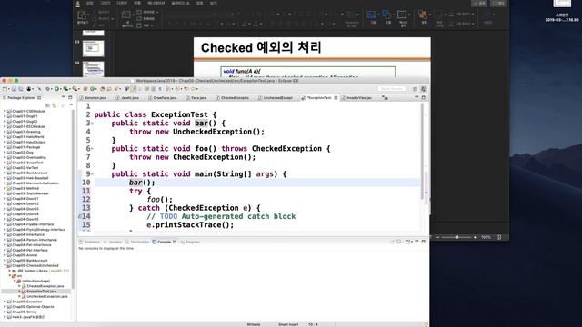Viewport: 582px width, 327px height.
Task: Open the Package Explorer view menu
Action: pos(71,105)
